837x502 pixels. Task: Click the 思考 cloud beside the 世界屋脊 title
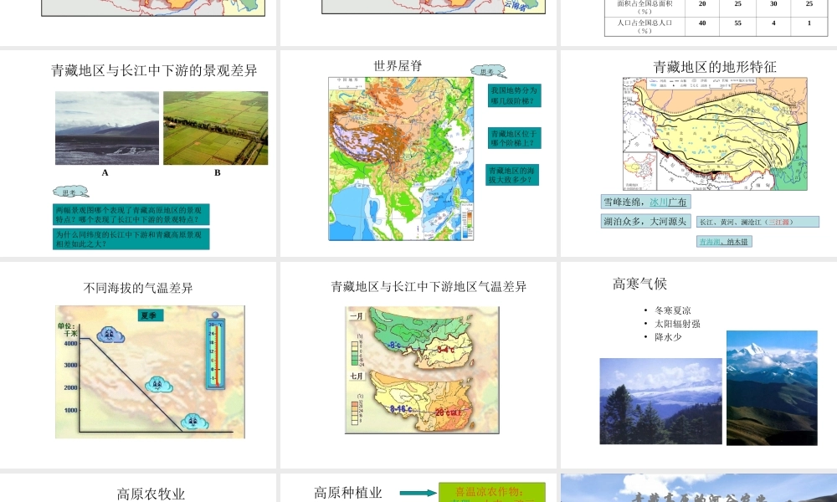(x=489, y=71)
